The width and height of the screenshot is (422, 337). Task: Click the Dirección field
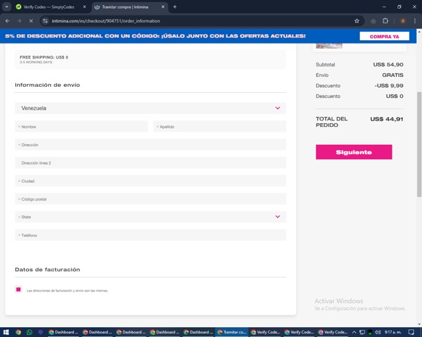[150, 145]
